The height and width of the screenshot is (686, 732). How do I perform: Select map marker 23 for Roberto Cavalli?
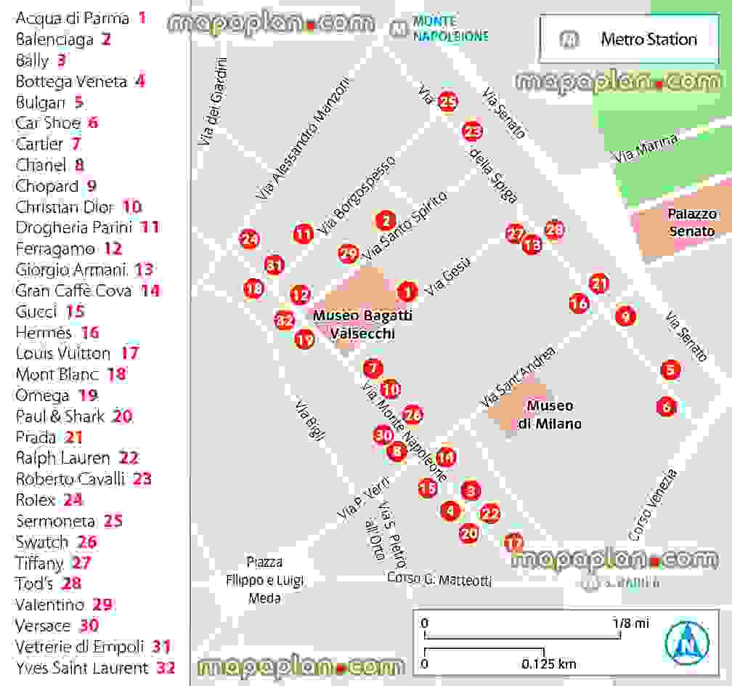point(472,132)
